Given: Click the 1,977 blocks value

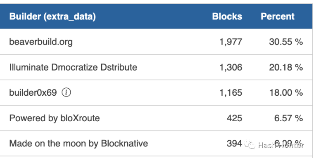Looking at the screenshot, I should (x=231, y=42).
